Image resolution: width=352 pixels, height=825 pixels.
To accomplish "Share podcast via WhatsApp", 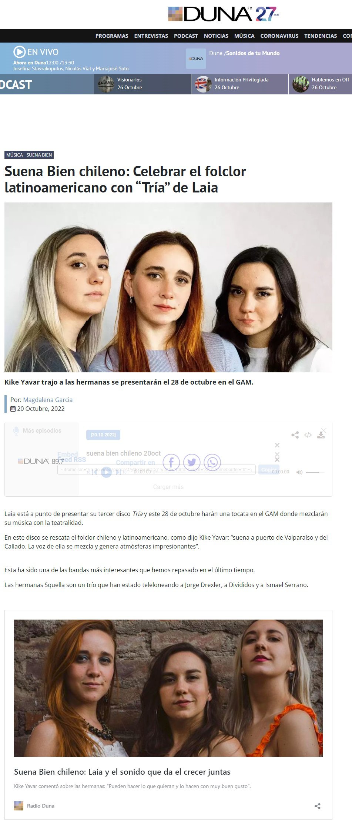I will point(212,463).
